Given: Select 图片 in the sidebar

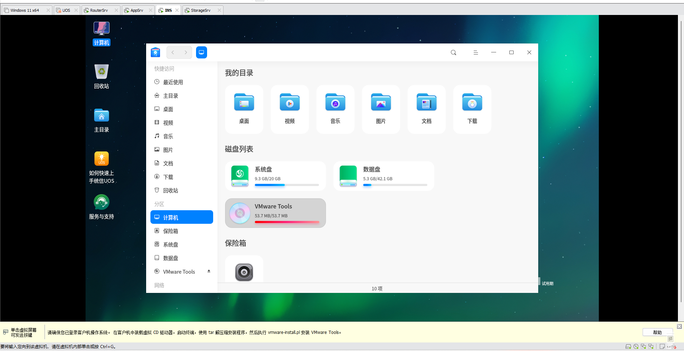Looking at the screenshot, I should point(168,150).
